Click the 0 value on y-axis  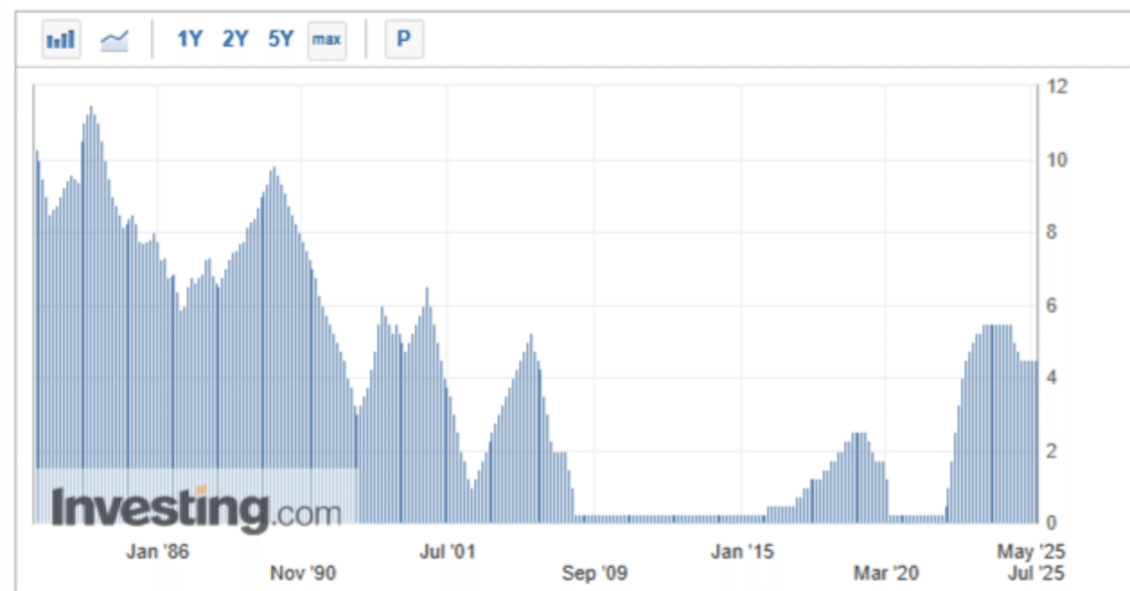[1052, 523]
